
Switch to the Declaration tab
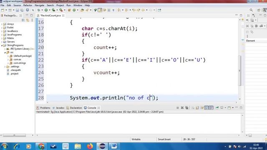coord(74,108)
